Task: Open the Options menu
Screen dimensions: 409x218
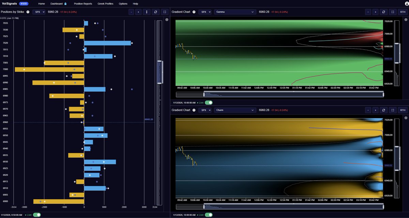Action: coord(123,3)
